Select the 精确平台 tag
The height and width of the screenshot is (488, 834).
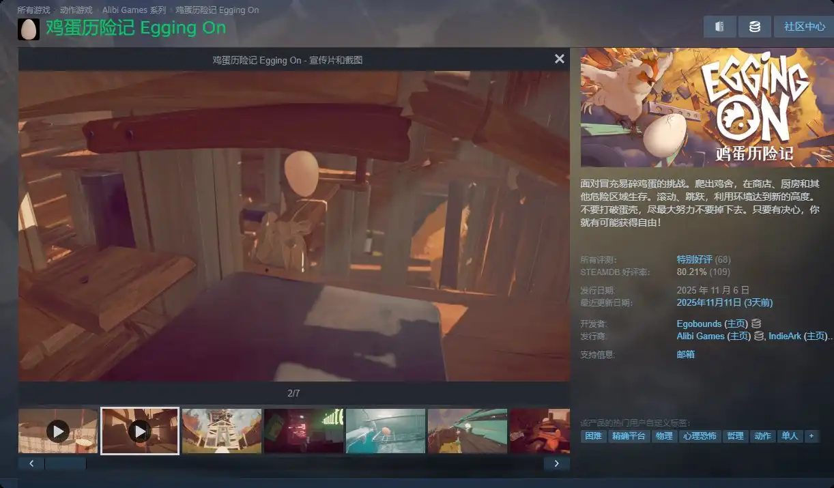tap(629, 435)
